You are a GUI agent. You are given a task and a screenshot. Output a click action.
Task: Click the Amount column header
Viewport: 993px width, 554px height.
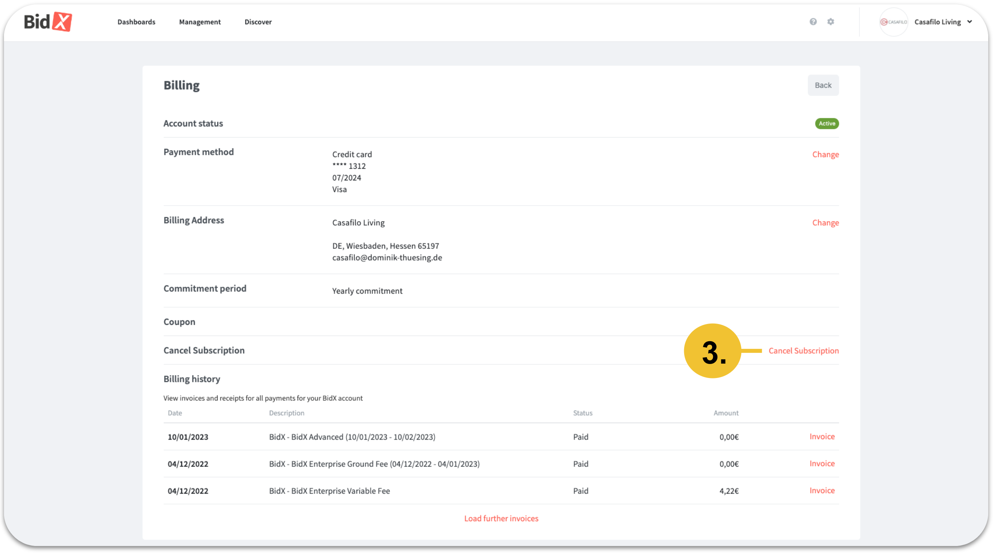(726, 413)
